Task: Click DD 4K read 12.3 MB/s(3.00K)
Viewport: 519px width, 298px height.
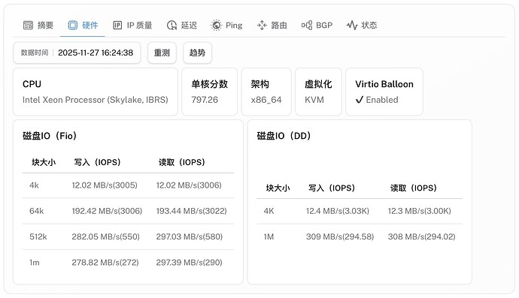Action: coord(420,211)
